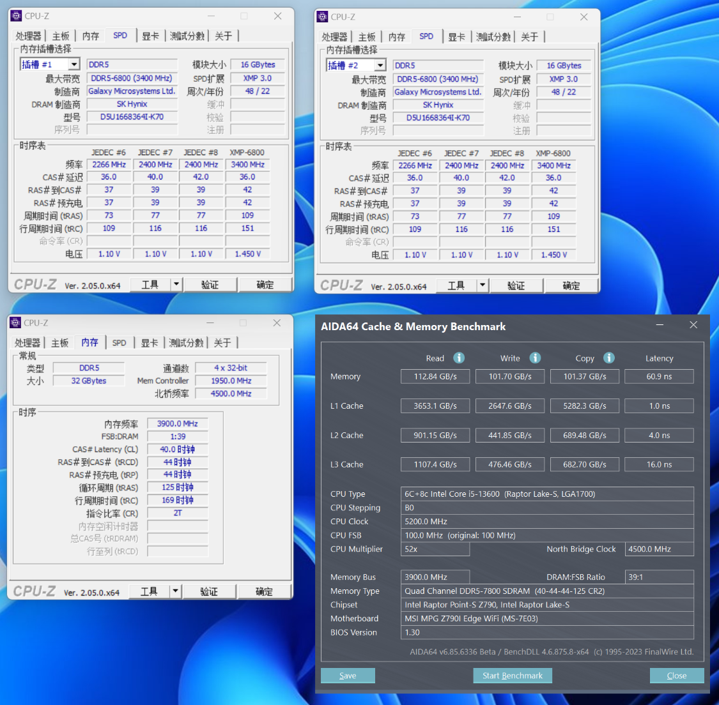The width and height of the screenshot is (719, 705).
Task: Switch to the 处理器 tab in the 插槽 #1 window
Action: pos(28,36)
